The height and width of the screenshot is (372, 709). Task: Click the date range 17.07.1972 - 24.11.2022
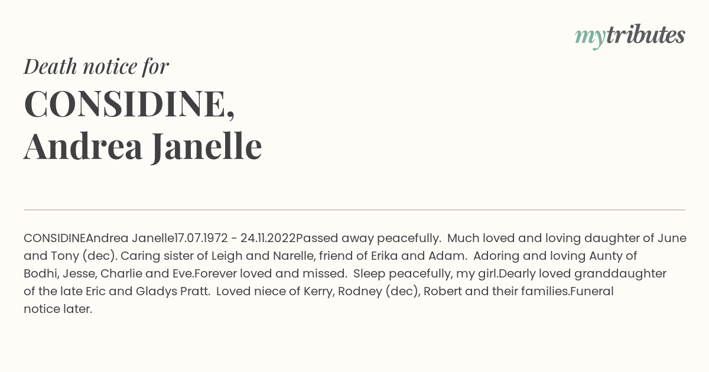click(235, 239)
